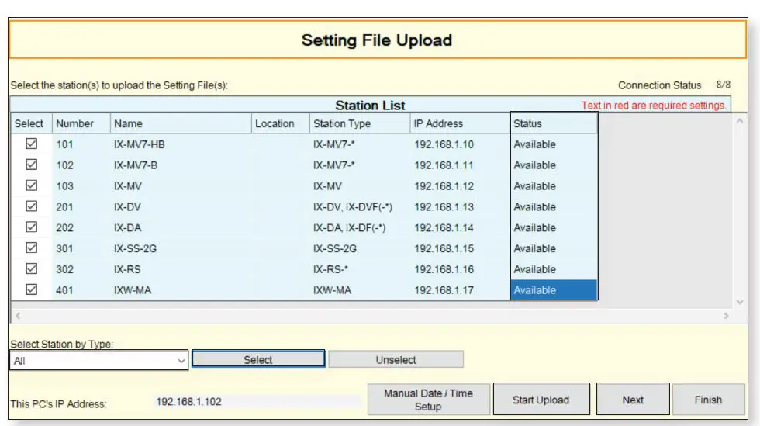This screenshot has height=426, width=760.
Task: Click the Name column header
Action: click(x=181, y=123)
